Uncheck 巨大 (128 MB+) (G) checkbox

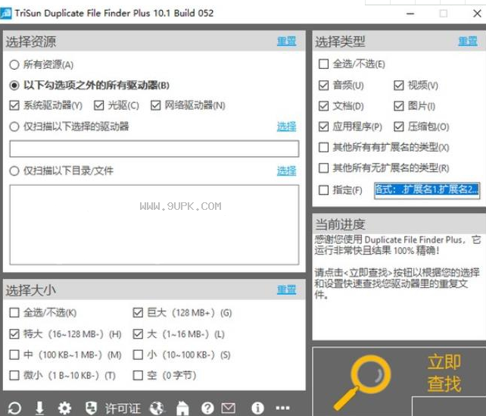[x=138, y=313]
